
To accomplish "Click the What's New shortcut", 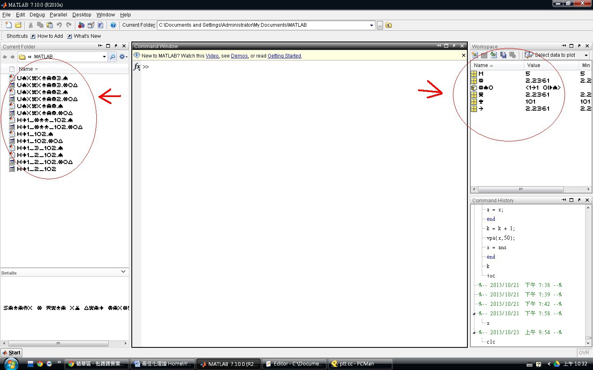I will (x=84, y=36).
